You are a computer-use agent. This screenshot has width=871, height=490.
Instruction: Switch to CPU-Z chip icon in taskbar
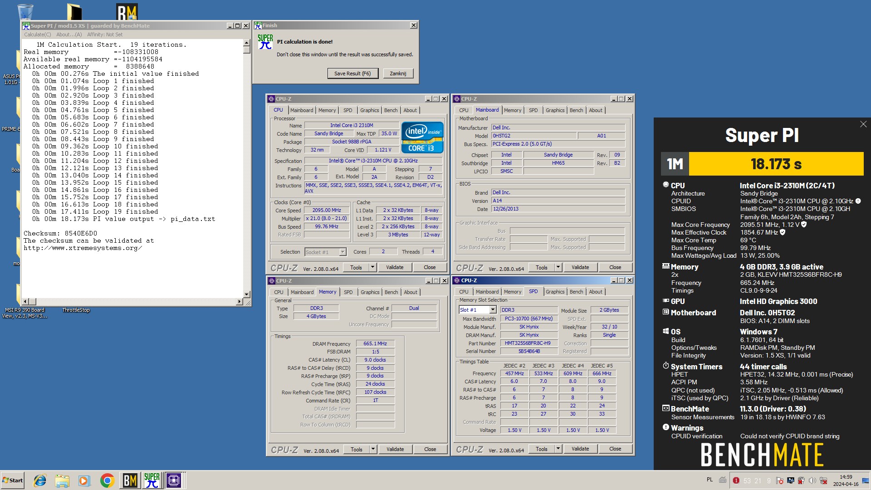pyautogui.click(x=174, y=480)
